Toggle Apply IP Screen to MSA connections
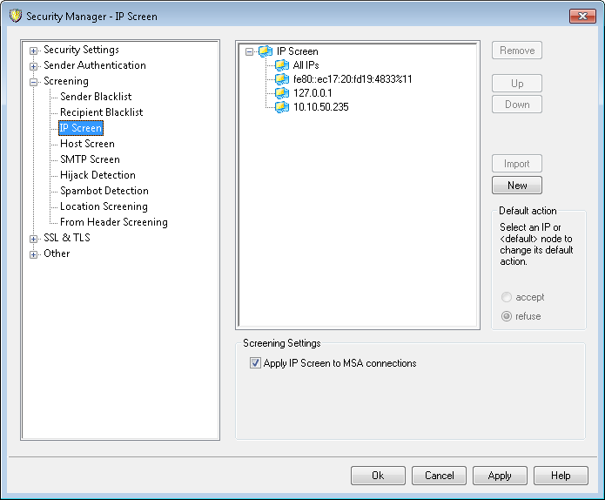Image resolution: width=605 pixels, height=500 pixels. point(256,363)
